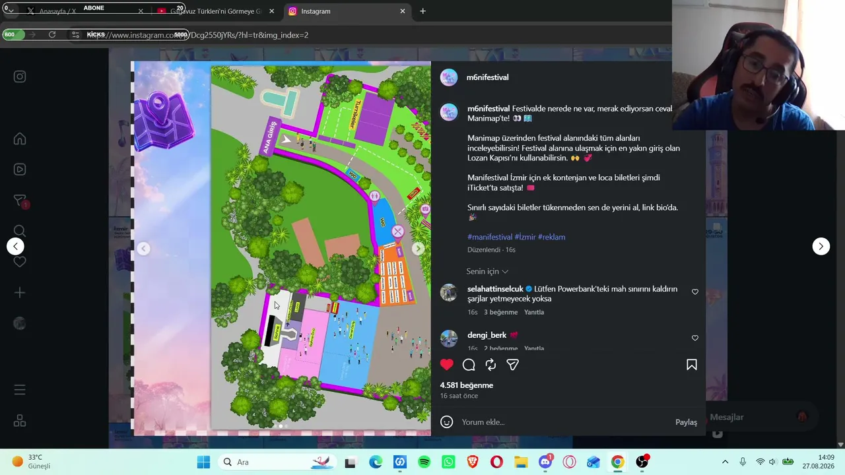
Task: Open dengi_berk's profile from comment
Action: [487, 335]
